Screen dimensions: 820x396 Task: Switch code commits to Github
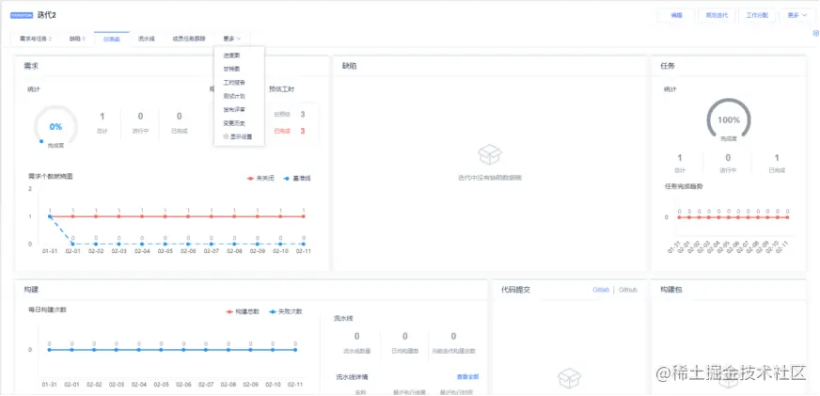pyautogui.click(x=628, y=290)
